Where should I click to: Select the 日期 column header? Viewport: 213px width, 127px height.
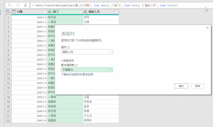pyautogui.click(x=29, y=12)
